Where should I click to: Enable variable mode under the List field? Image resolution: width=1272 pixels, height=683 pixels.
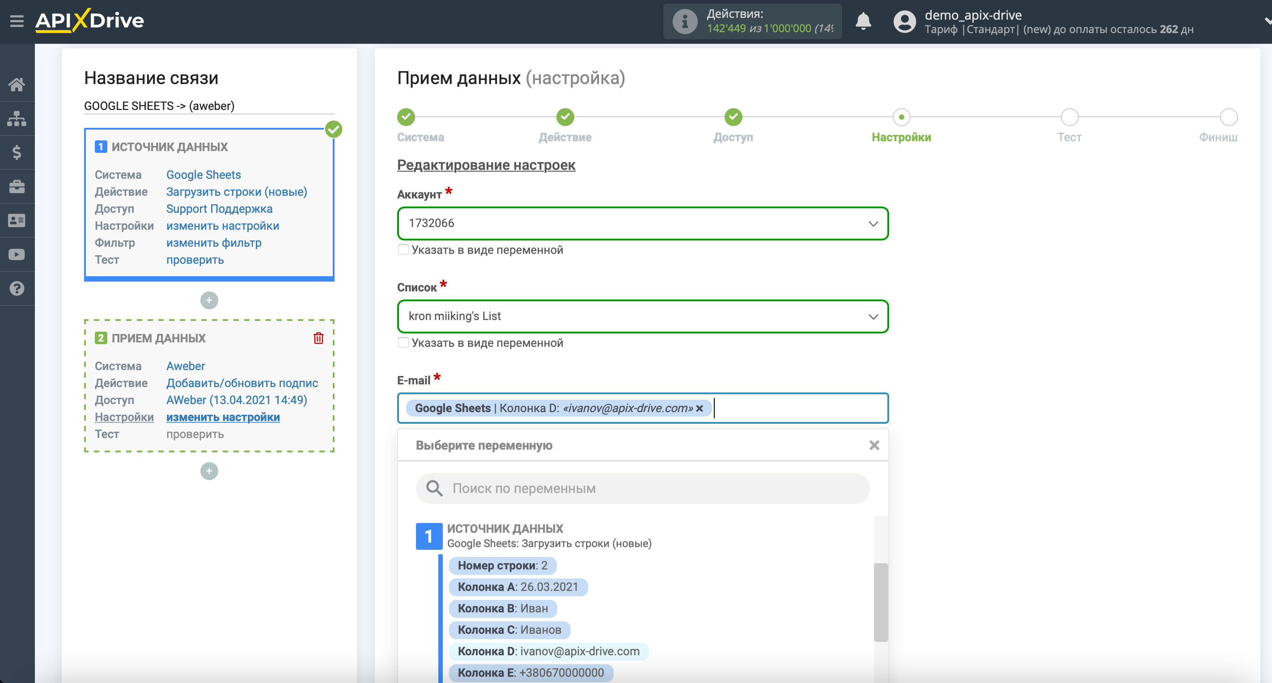[x=403, y=342]
